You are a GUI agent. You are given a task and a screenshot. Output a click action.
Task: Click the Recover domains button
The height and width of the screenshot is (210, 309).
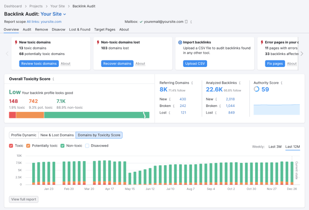pyautogui.click(x=117, y=63)
